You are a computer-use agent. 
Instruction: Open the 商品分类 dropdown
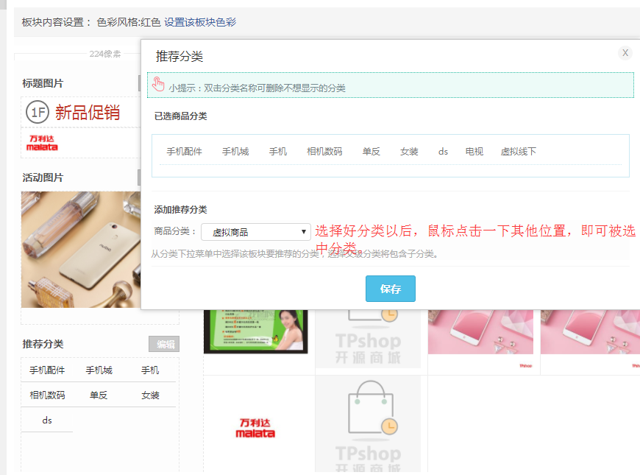coord(257,232)
